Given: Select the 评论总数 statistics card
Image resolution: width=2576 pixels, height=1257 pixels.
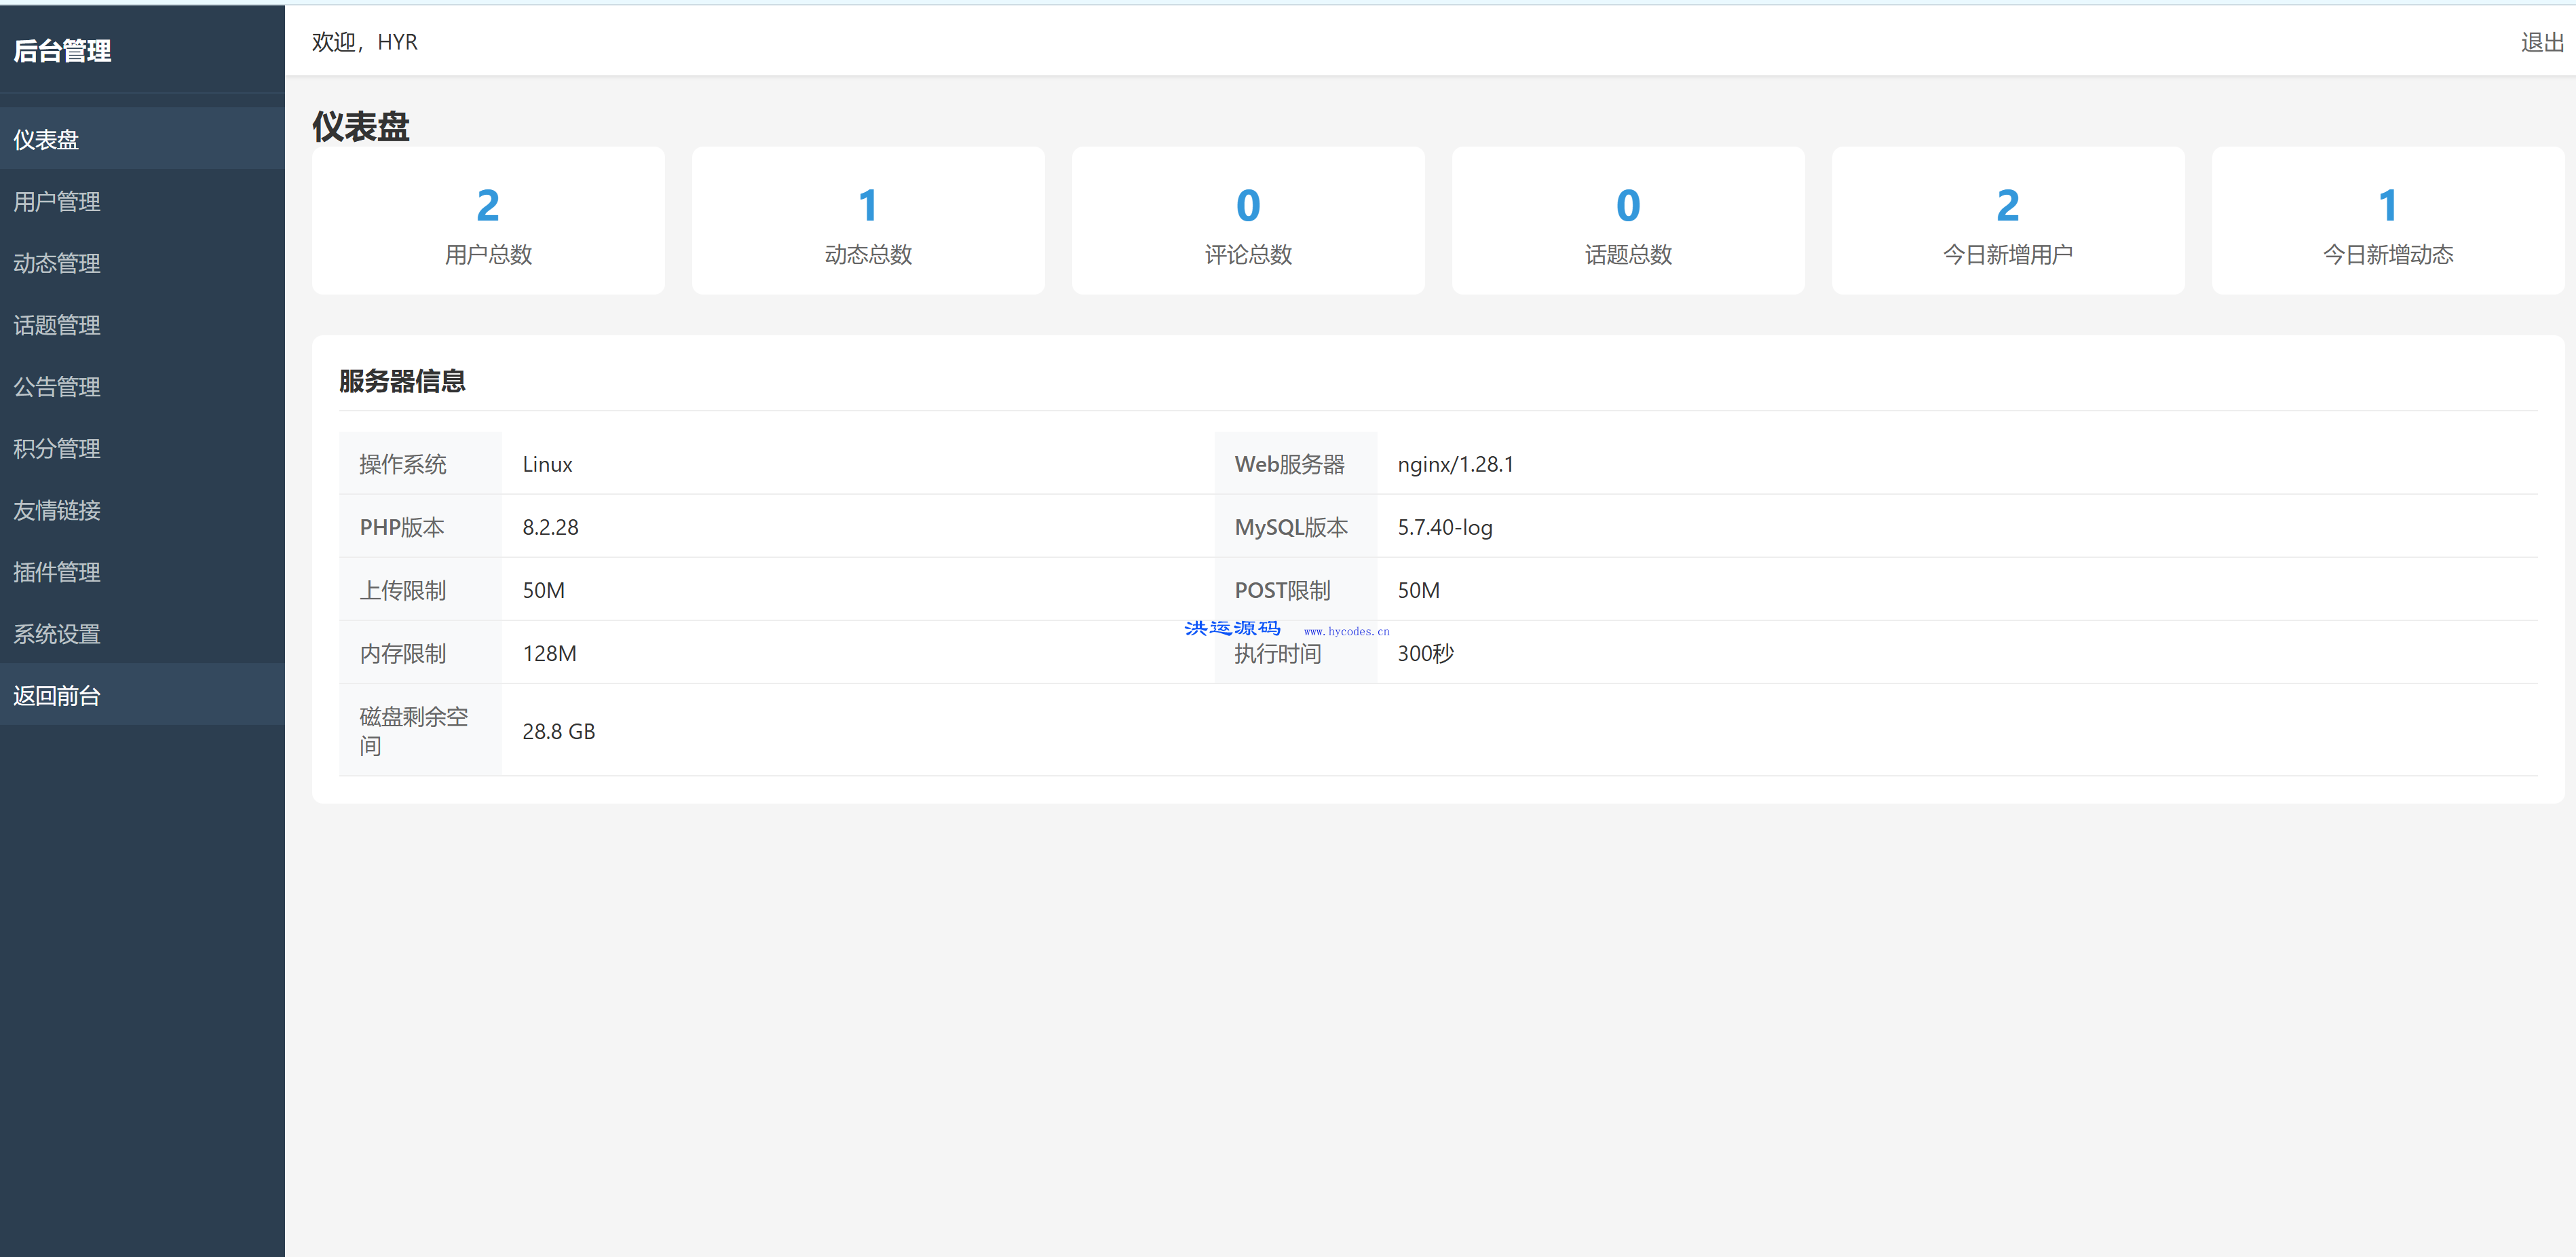Looking at the screenshot, I should coord(1248,221).
